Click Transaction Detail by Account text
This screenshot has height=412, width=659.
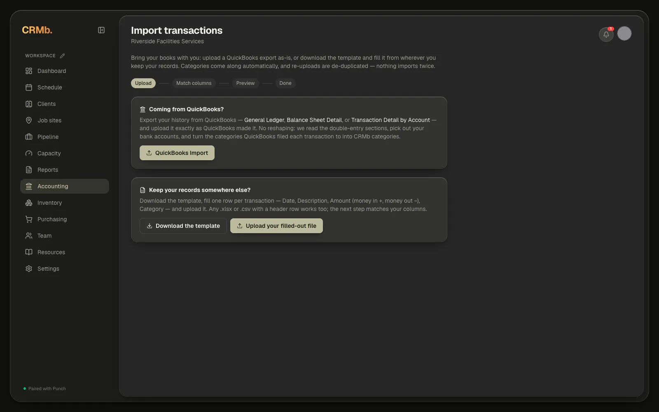(390, 120)
